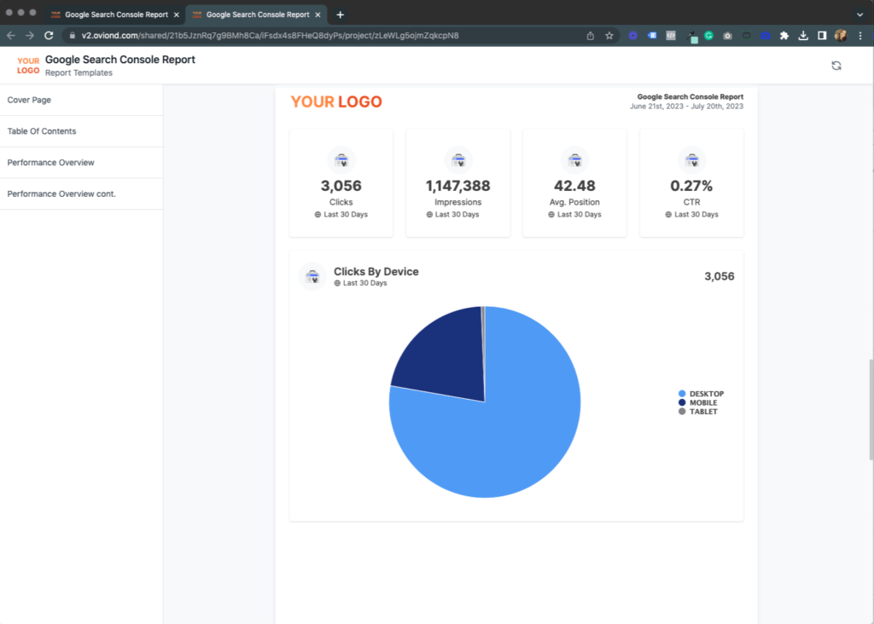Close the first browser tab
This screenshot has width=874, height=624.
point(176,15)
